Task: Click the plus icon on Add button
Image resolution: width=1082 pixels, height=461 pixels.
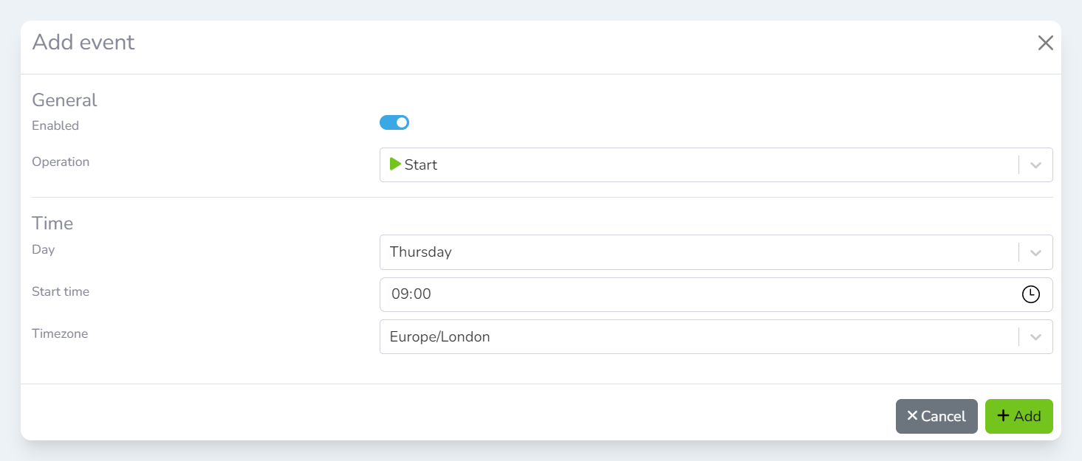Action: click(1003, 416)
